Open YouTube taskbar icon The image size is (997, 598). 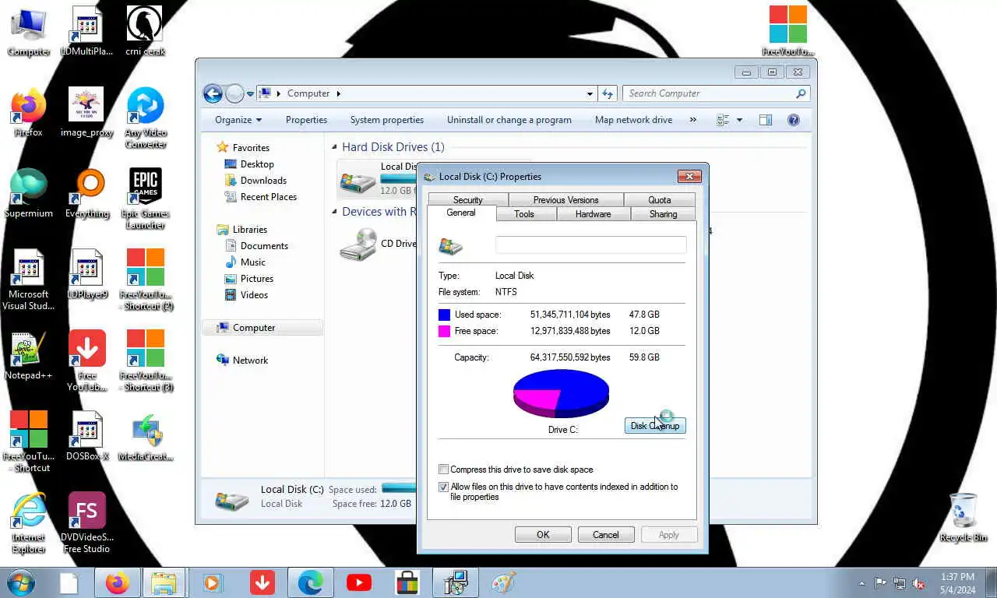(x=359, y=582)
